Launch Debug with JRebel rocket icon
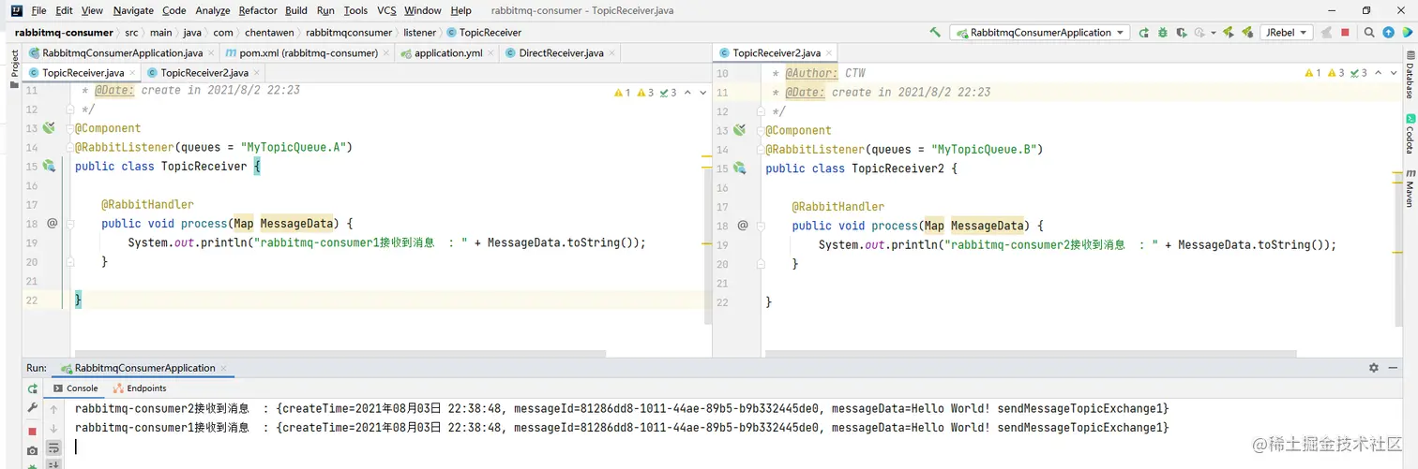This screenshot has height=469, width=1418. click(1247, 33)
